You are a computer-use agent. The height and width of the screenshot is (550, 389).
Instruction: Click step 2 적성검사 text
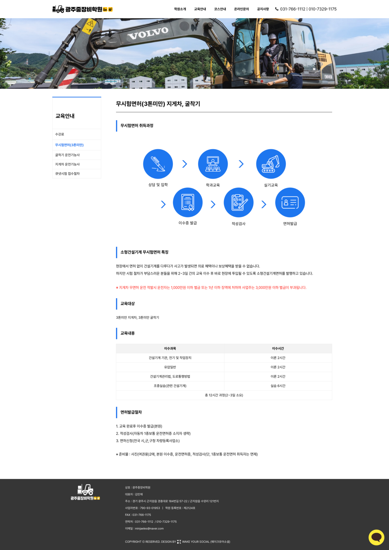tap(153, 433)
